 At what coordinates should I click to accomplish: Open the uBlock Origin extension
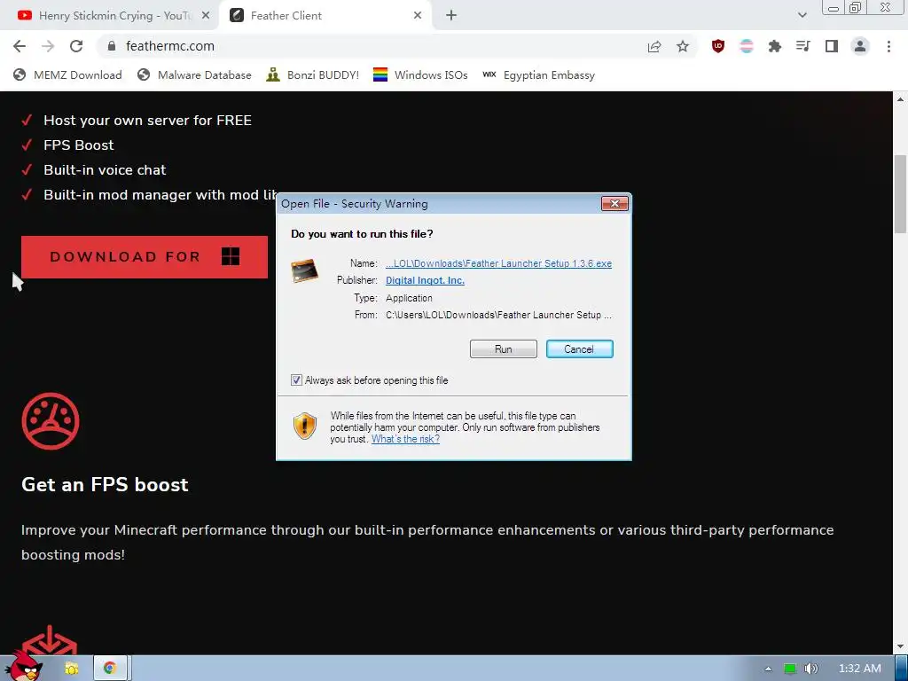(718, 46)
